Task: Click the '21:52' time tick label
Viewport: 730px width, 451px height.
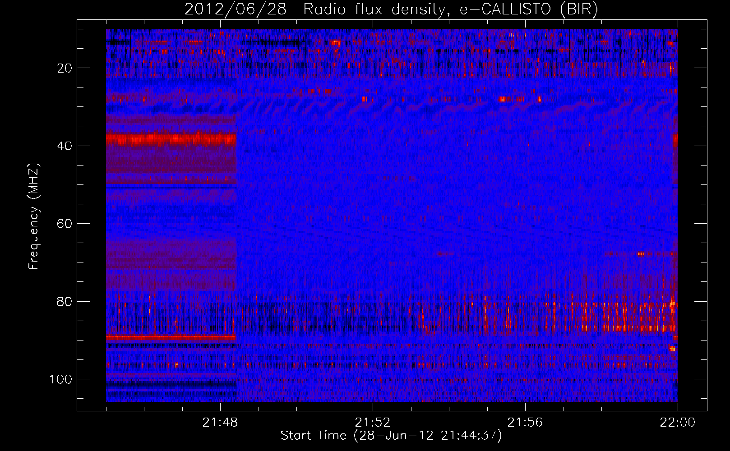Action: pyautogui.click(x=373, y=423)
